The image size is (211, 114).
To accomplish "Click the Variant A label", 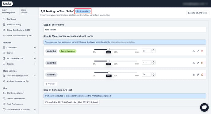I will point(51,51).
